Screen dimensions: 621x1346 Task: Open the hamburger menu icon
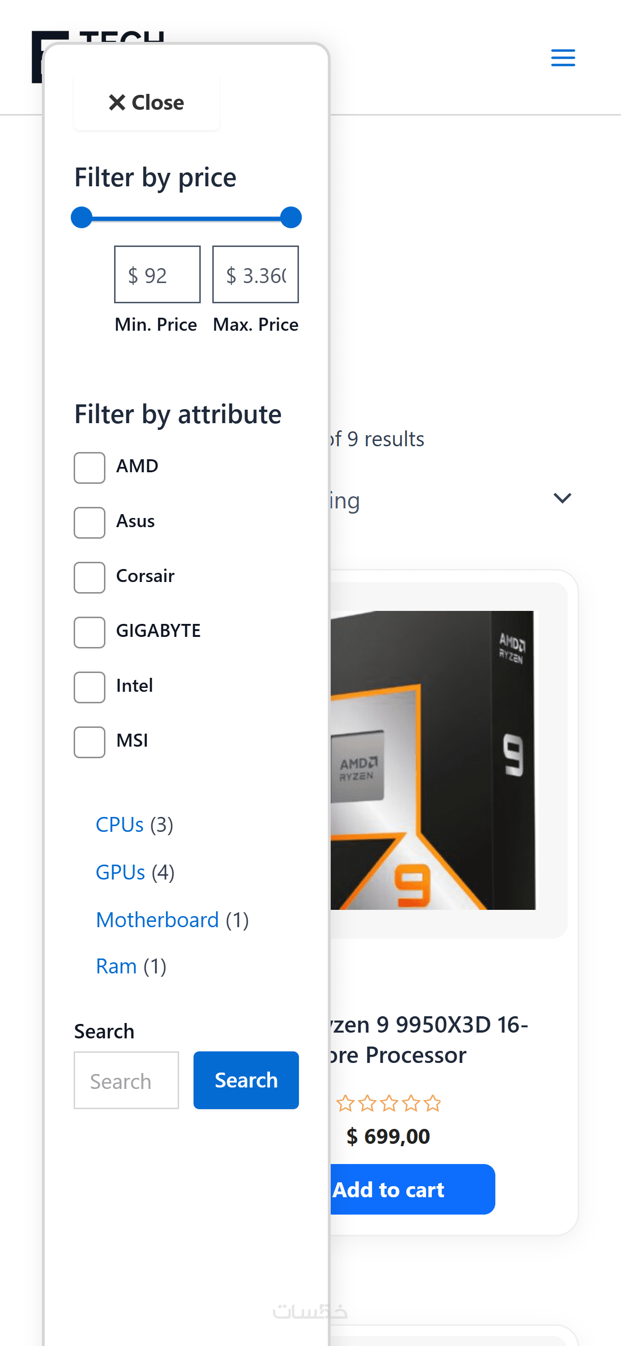[x=562, y=57]
